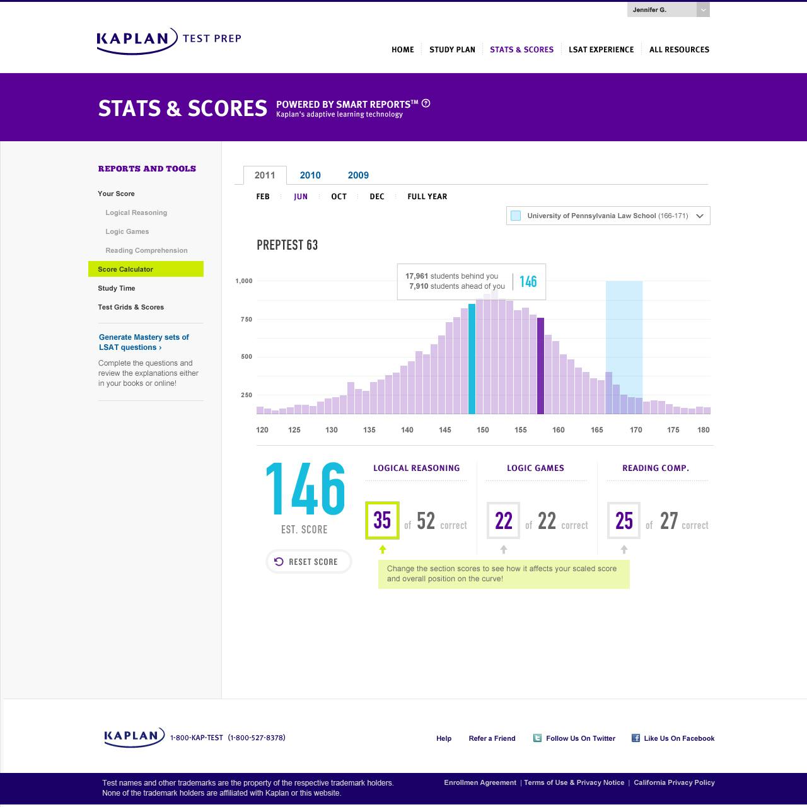Switch to the 2010 year tab
Image resolution: width=807 pixels, height=807 pixels.
coord(310,175)
